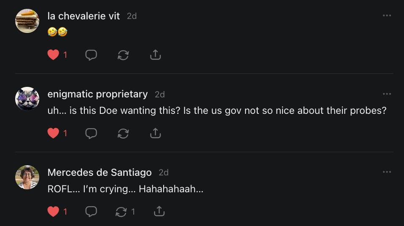This screenshot has width=404, height=226.
Task: Restack Mercedes de Santiago's comment
Action: [121, 212]
